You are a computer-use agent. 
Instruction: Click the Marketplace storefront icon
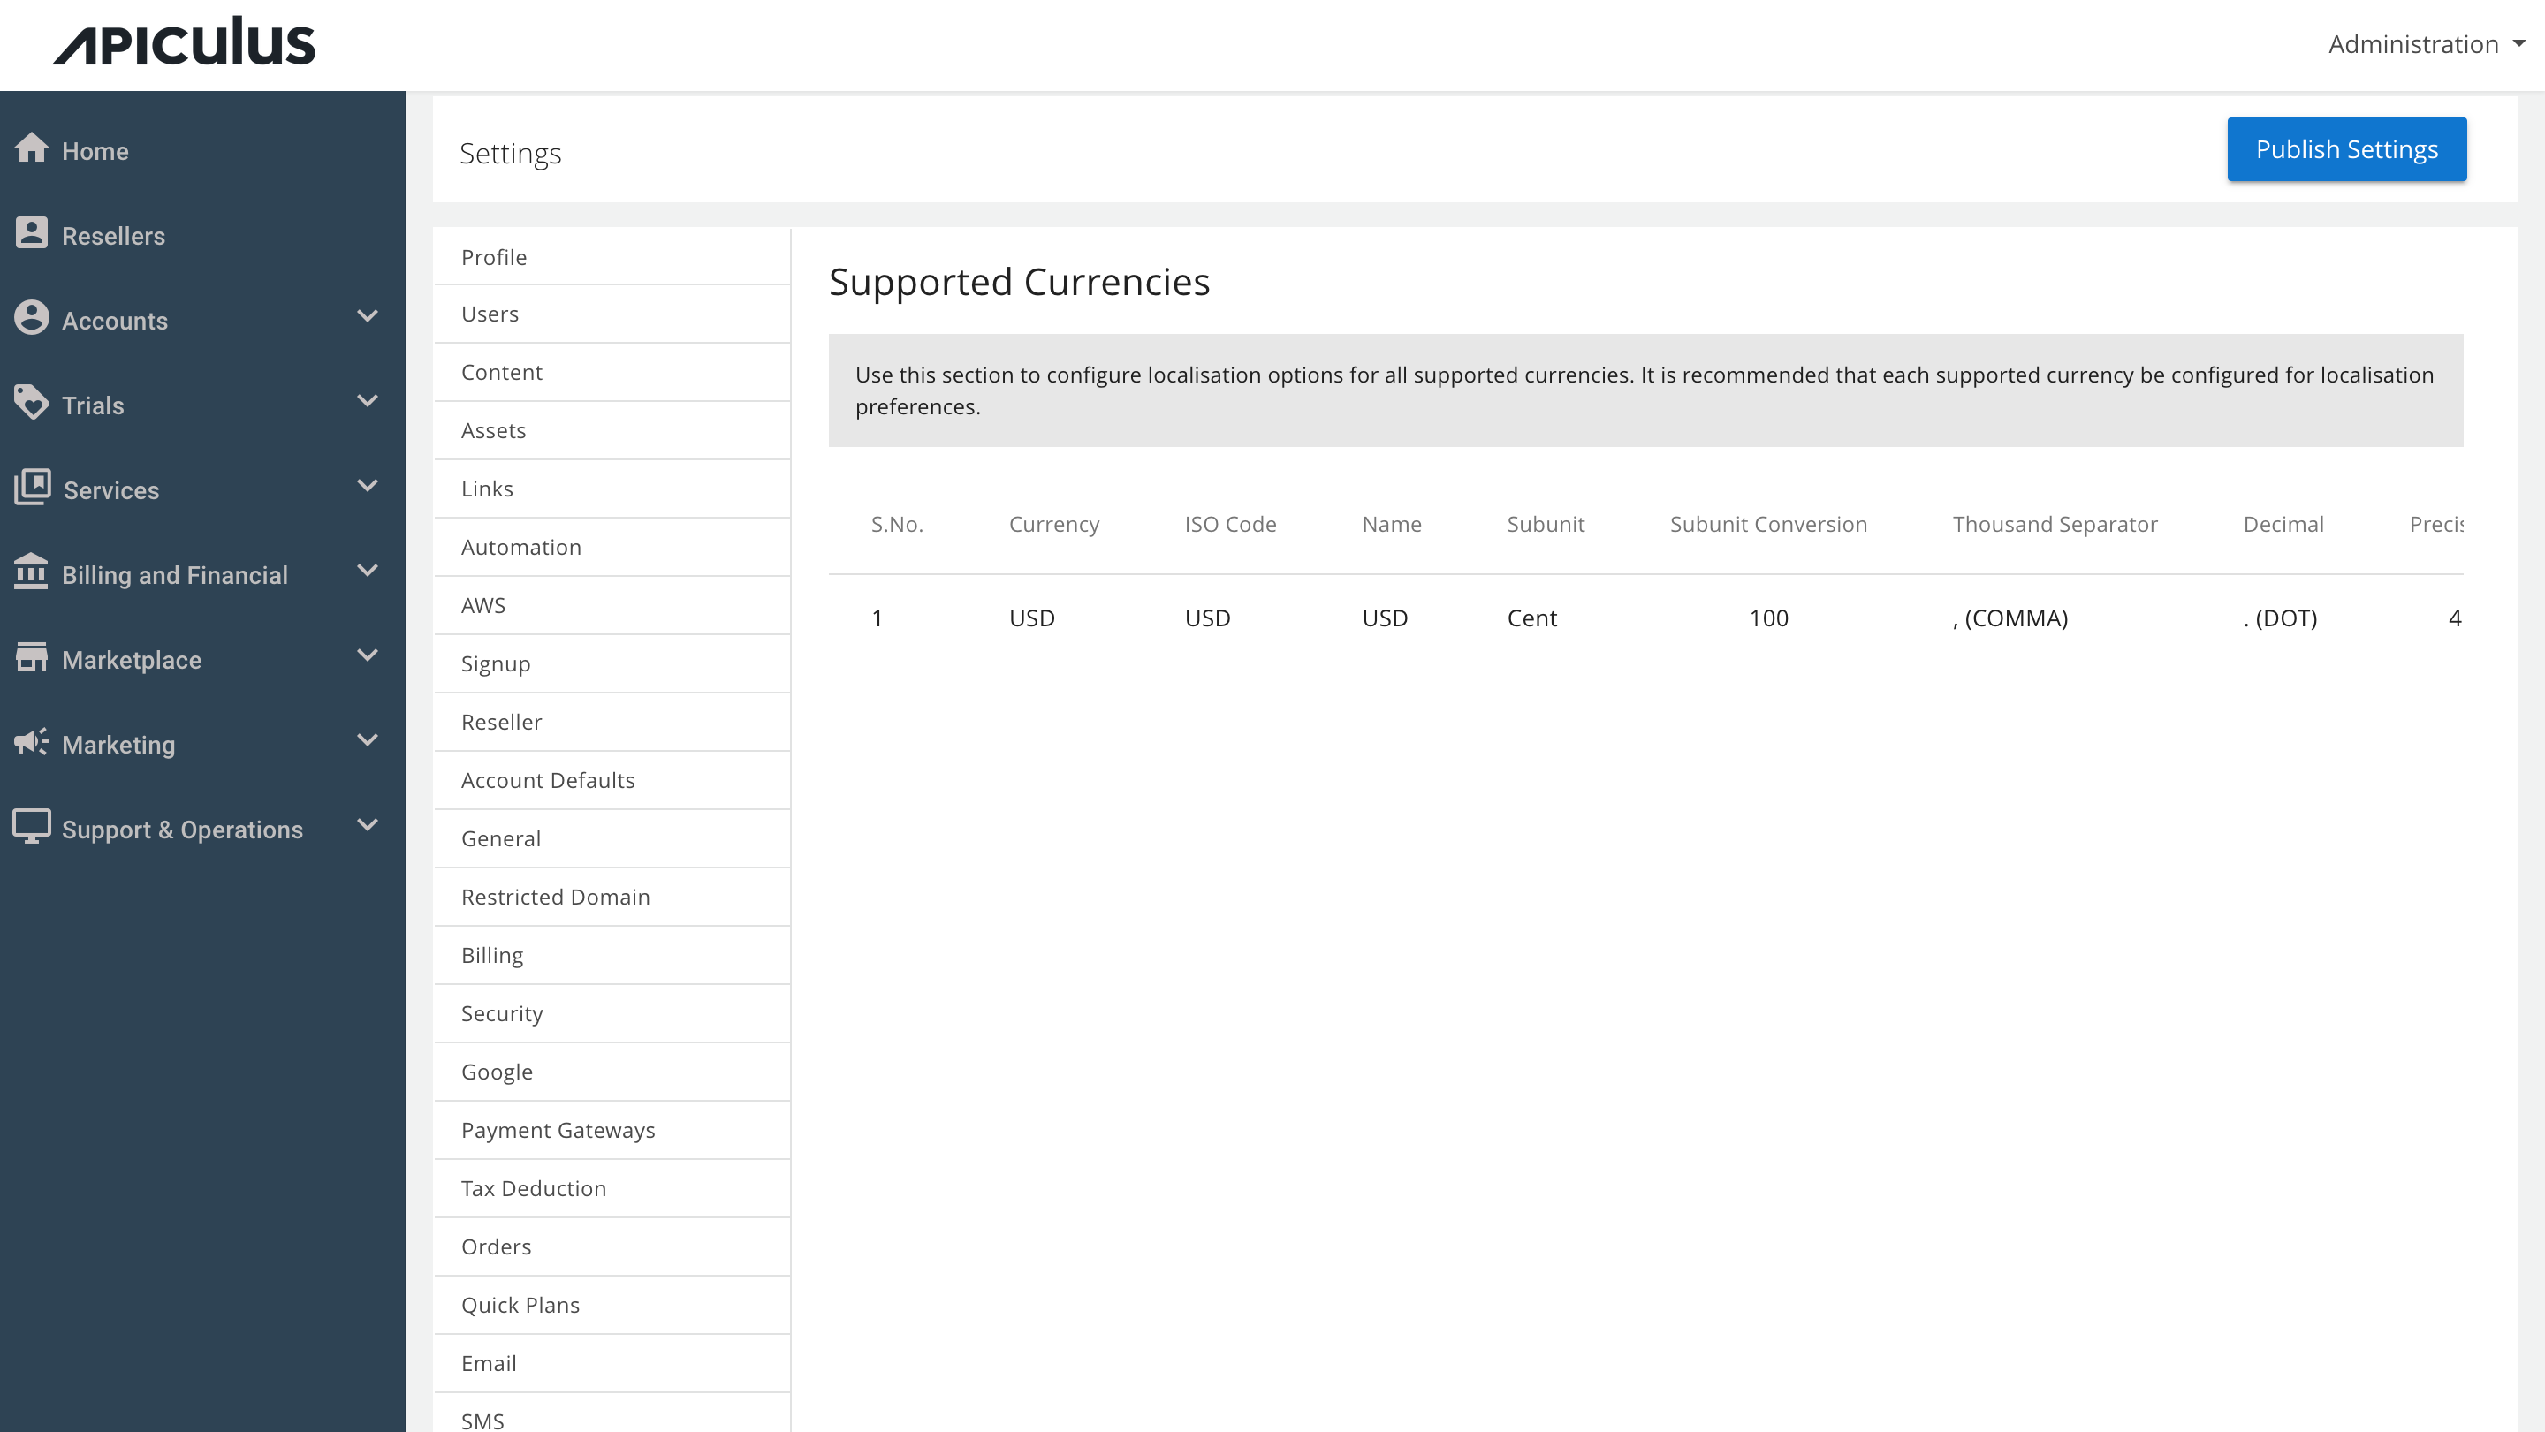click(32, 658)
